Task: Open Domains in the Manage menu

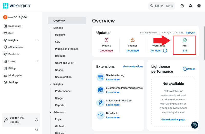Action: 60,35
